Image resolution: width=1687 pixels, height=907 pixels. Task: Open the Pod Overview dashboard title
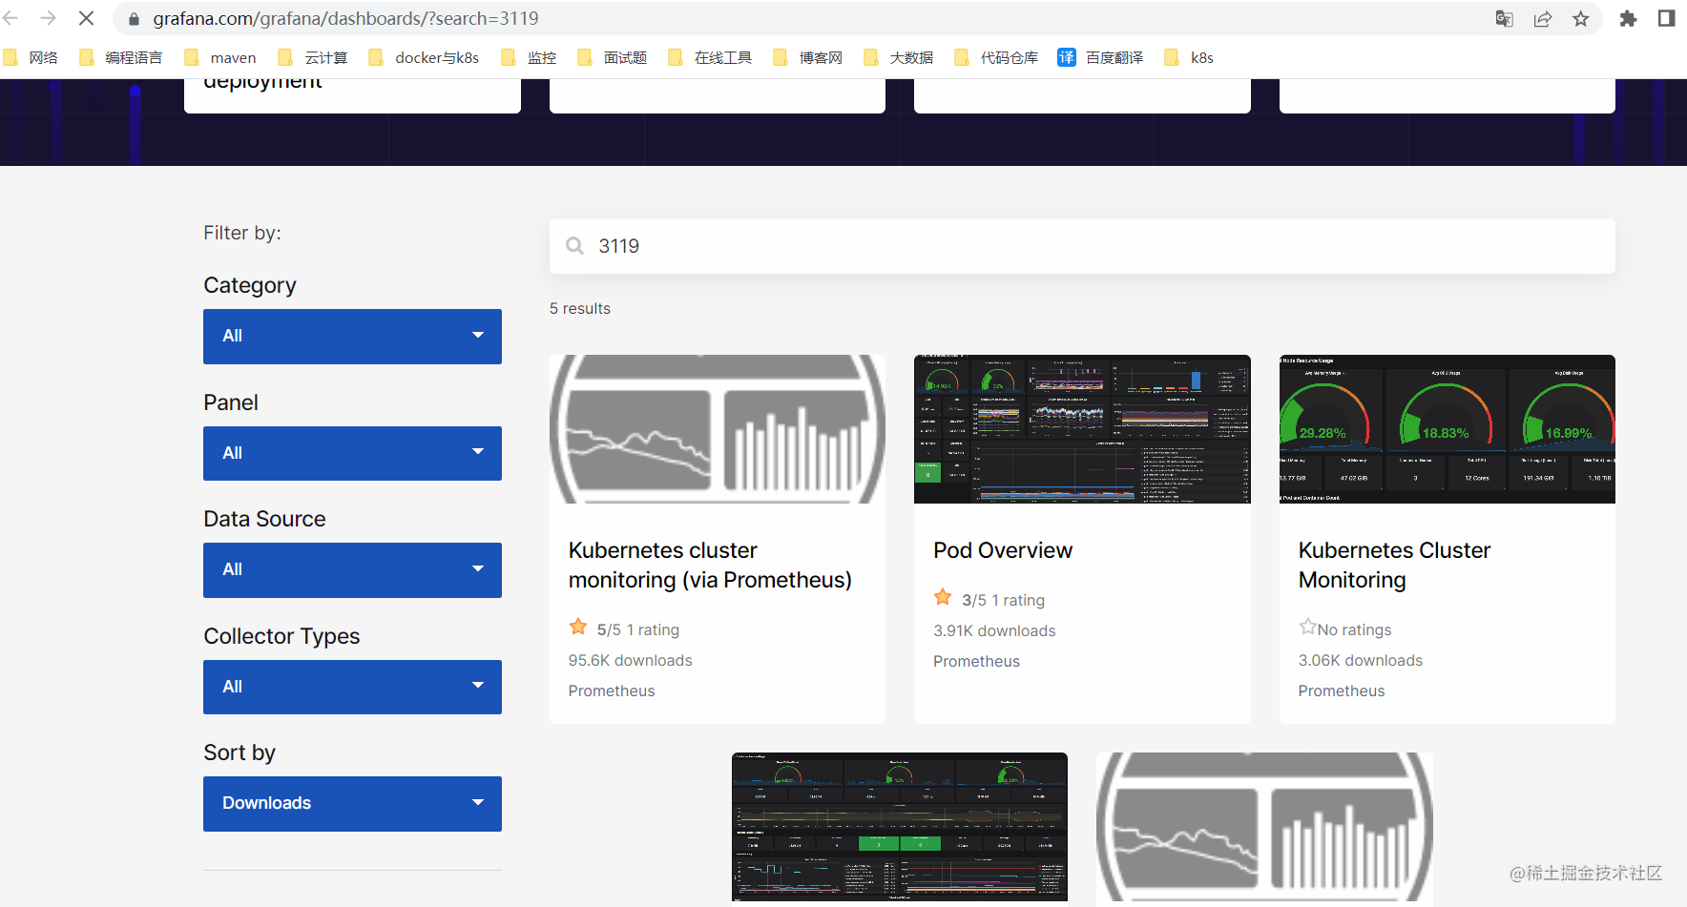[1003, 550]
